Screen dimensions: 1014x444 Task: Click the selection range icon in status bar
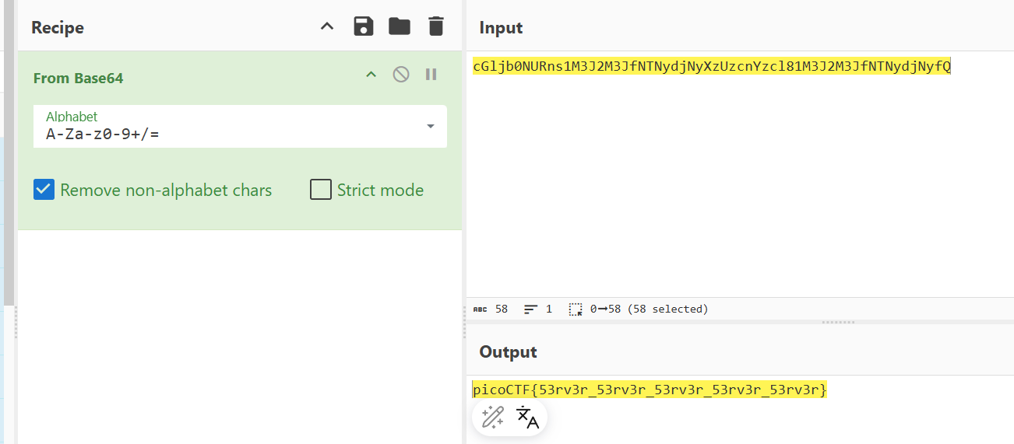(576, 309)
